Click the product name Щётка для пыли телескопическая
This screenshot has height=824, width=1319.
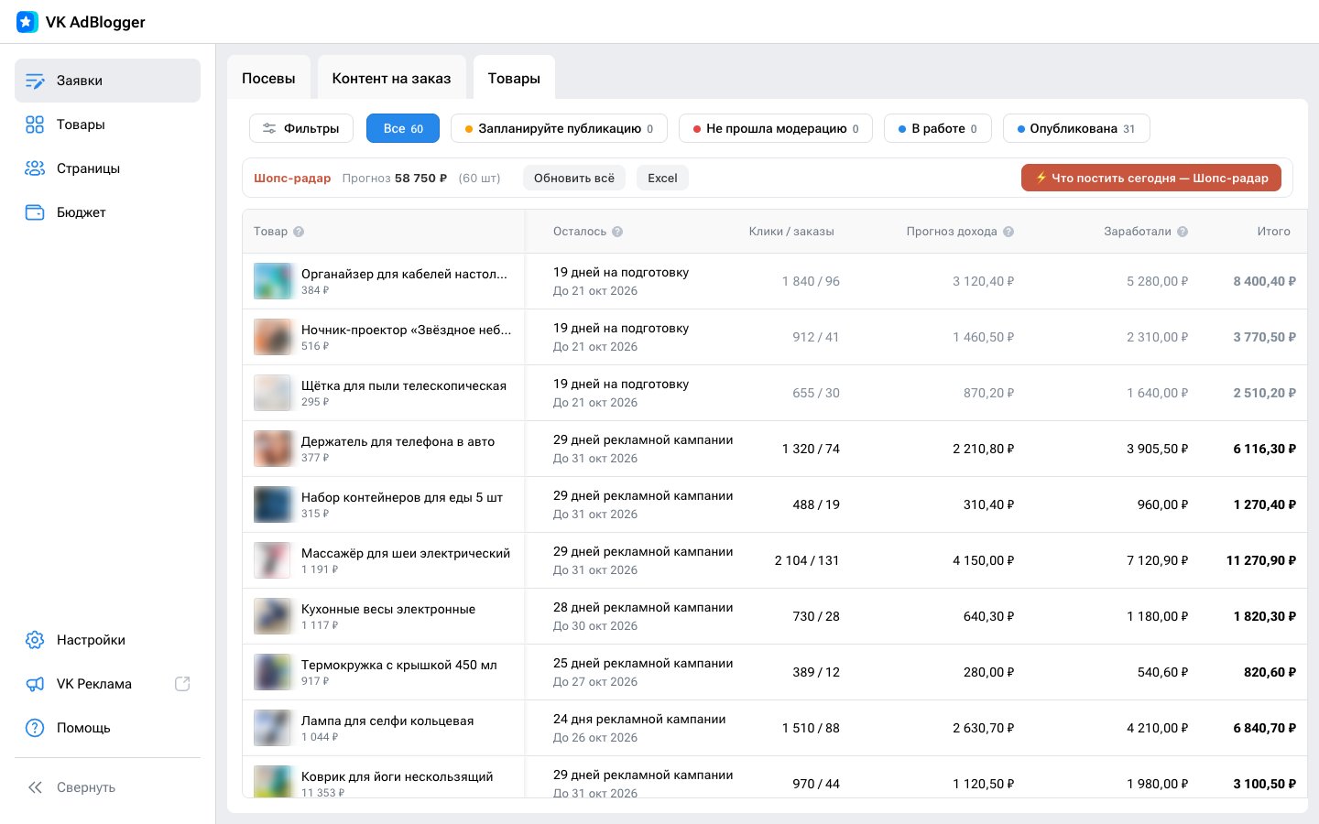click(404, 385)
